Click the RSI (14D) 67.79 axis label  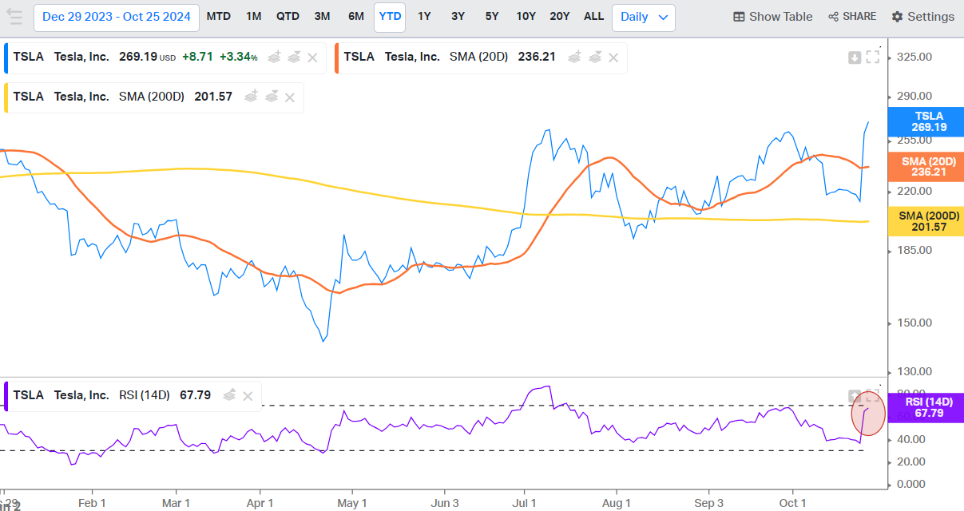click(x=926, y=407)
